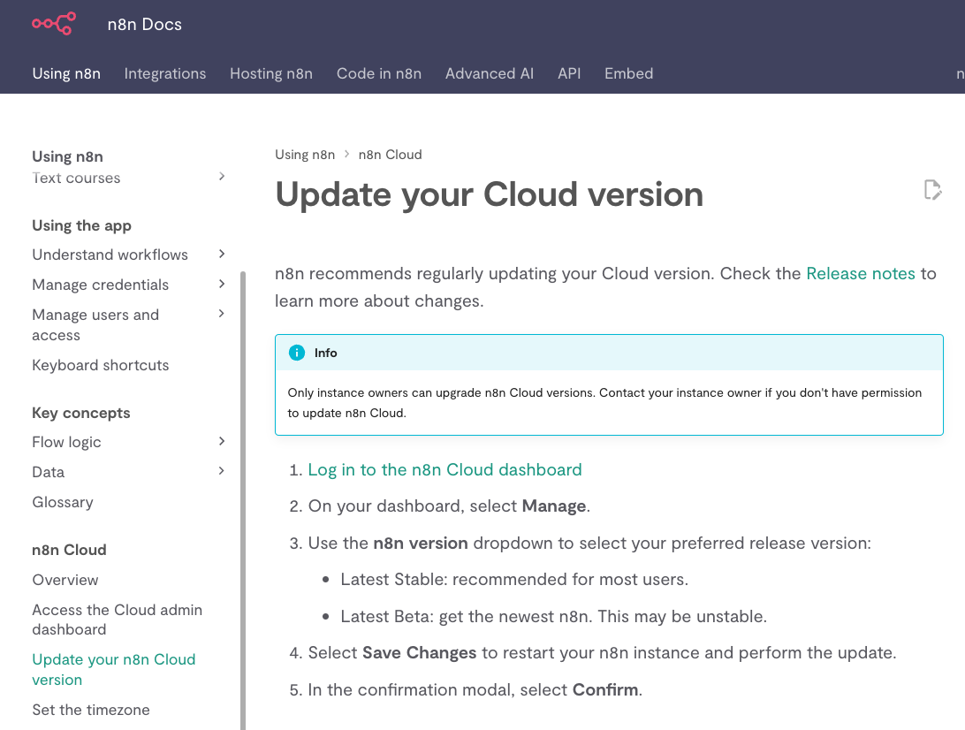Expand the Understand workflows chevron
The image size is (965, 730).
coord(222,254)
